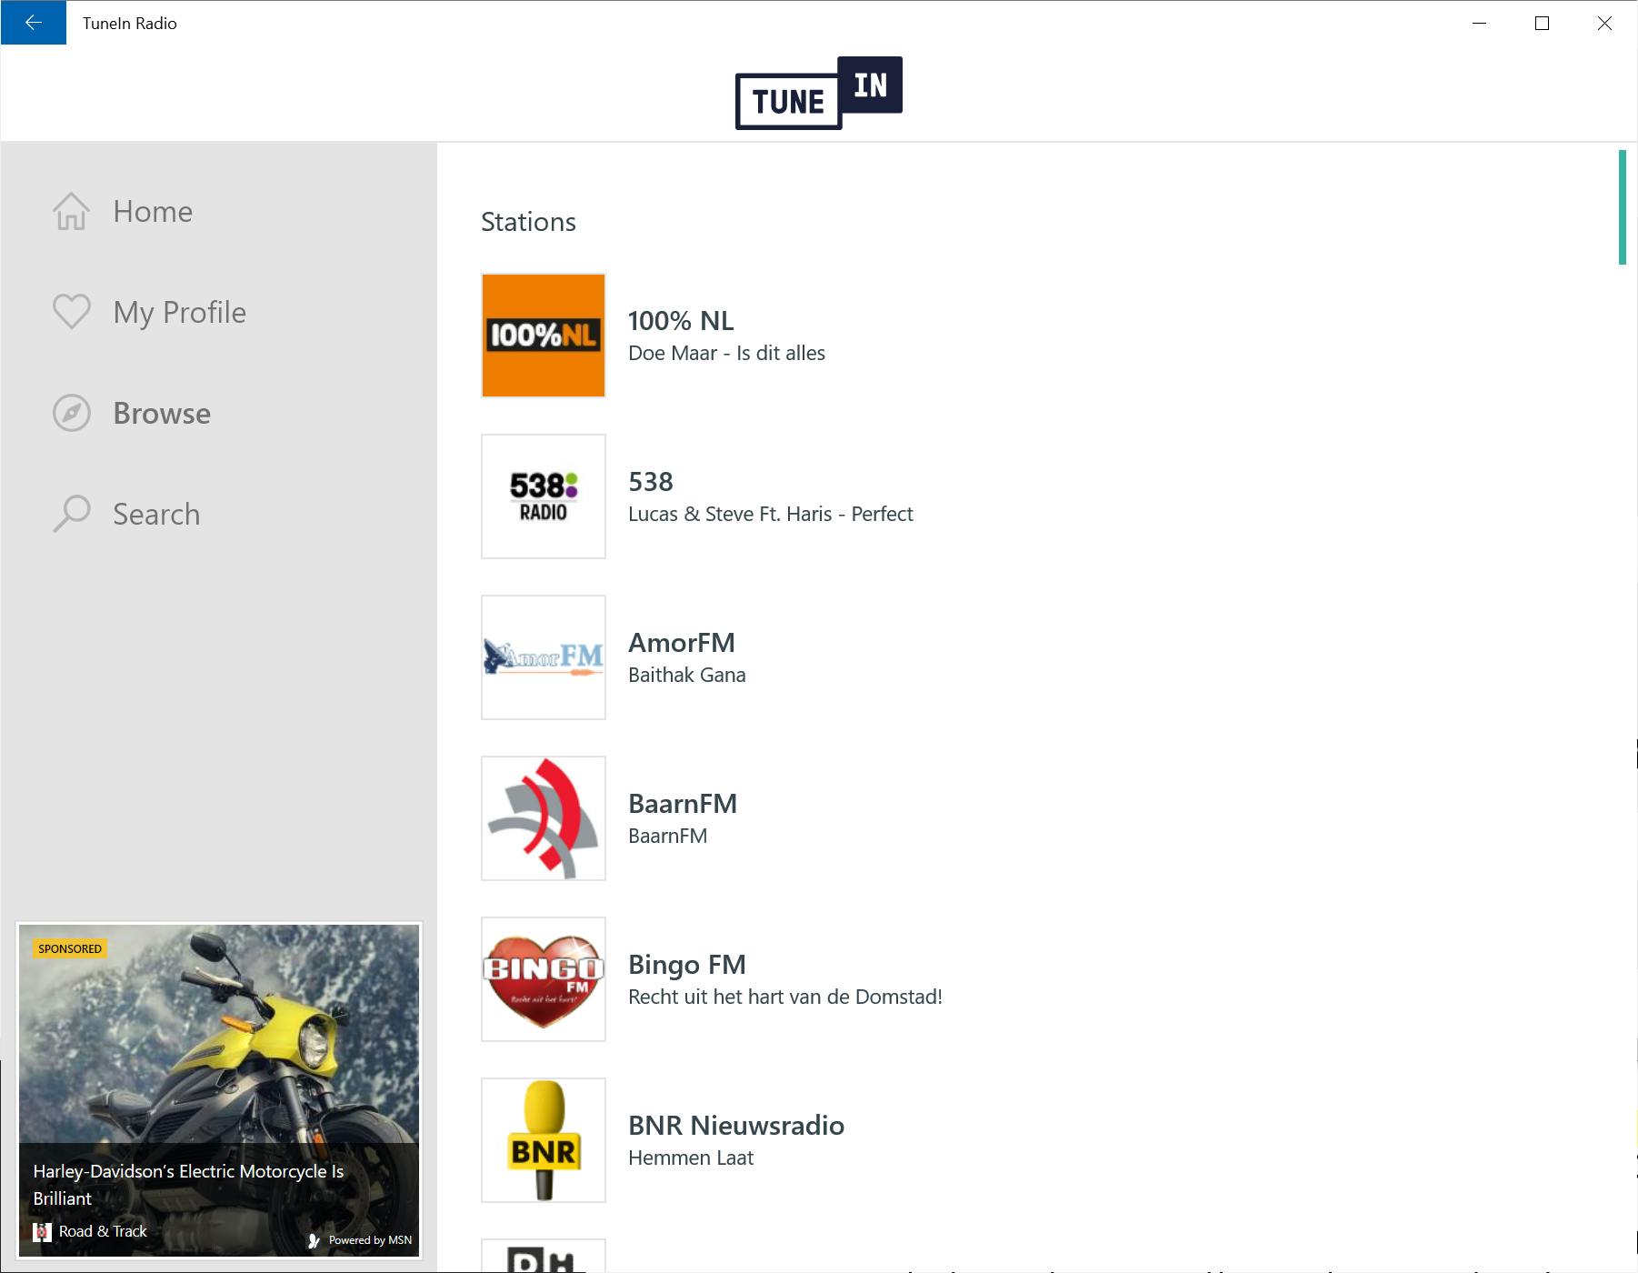Viewport: 1638px width, 1273px height.
Task: Click the green vertical scrollbar thumb
Action: pos(1623,207)
